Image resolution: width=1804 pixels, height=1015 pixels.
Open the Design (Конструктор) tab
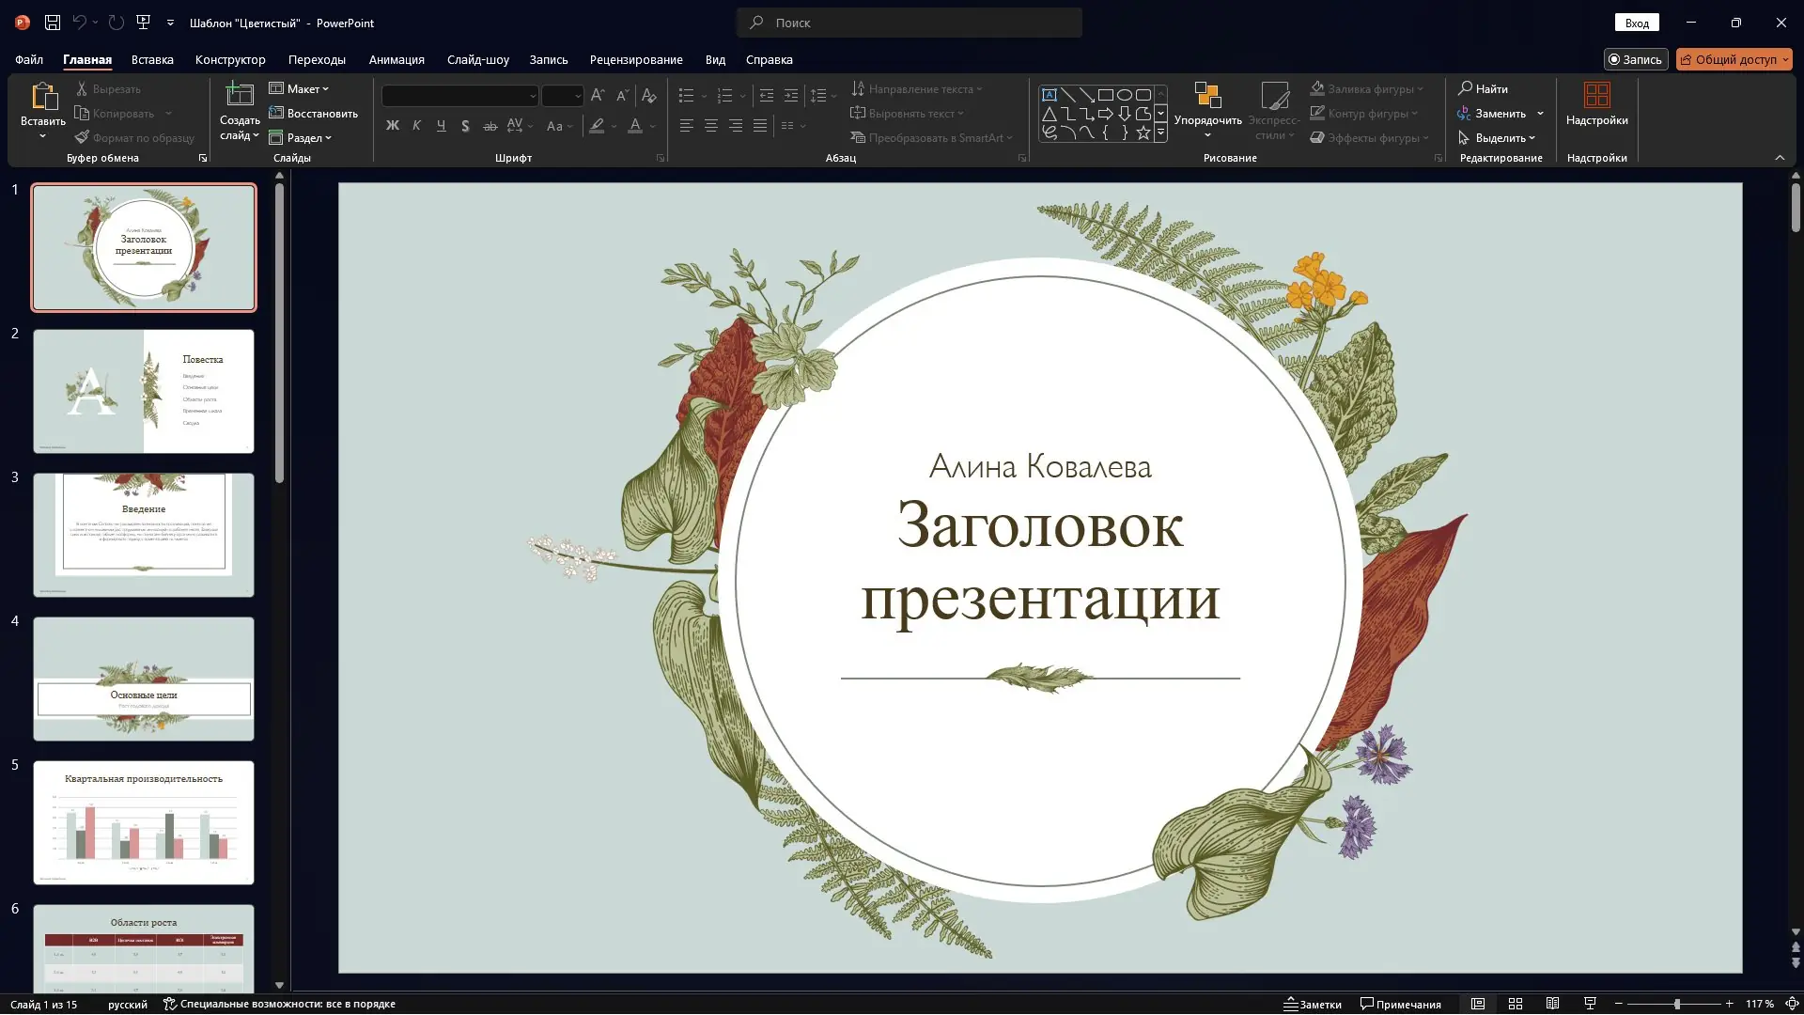point(230,59)
